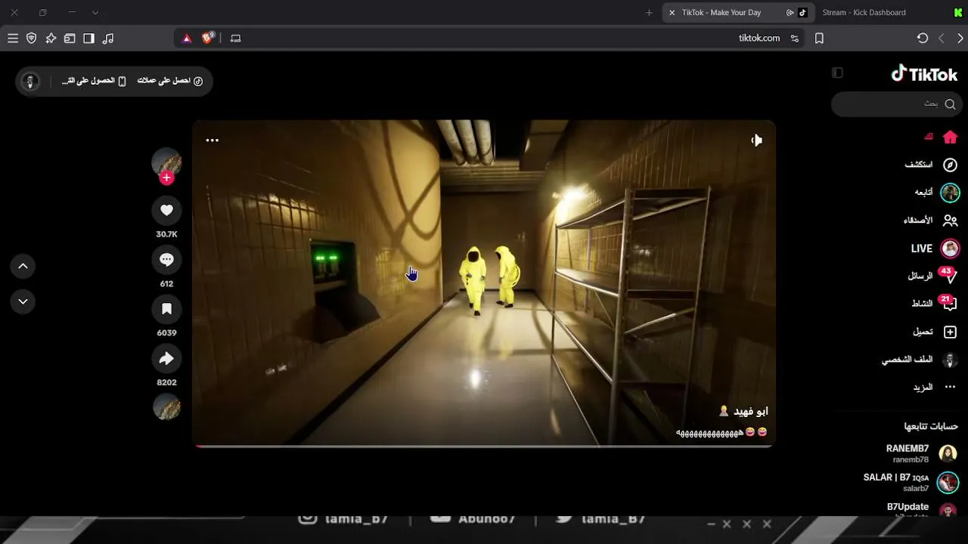Screen dimensions: 968x544
Task: Like the video with the heart icon
Action: tap(166, 210)
